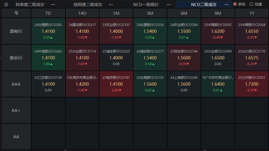Select the 昨收 radio button
Screen dimensions: 269x151
coord(235,4)
